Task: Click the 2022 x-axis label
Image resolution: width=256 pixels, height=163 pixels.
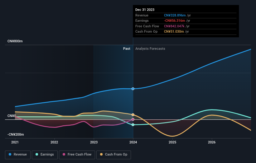Action: tap(54, 142)
